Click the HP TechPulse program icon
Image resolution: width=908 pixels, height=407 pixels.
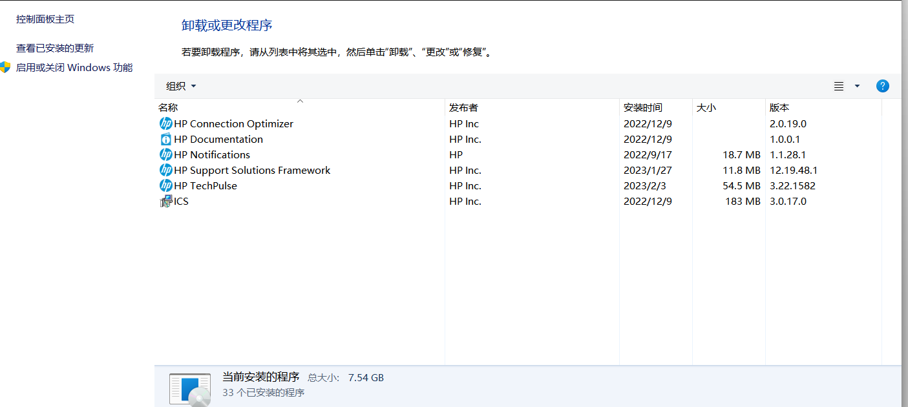(x=166, y=185)
